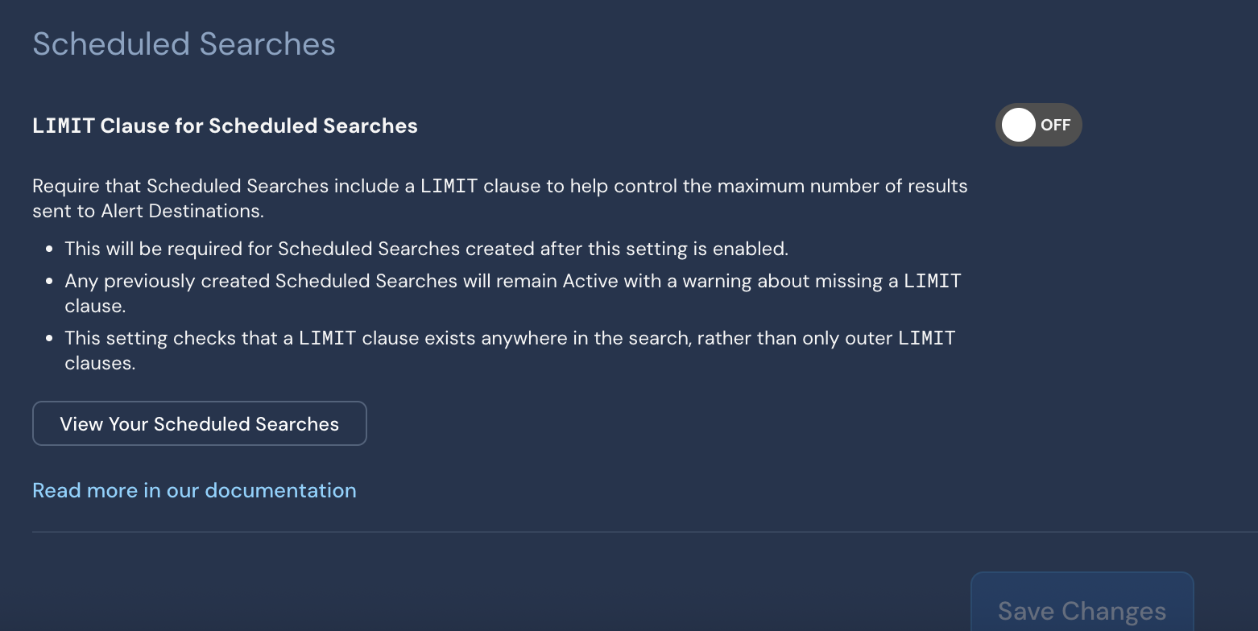Click the bullet text about setting being enabled
Image resolution: width=1258 pixels, height=631 pixels.
[426, 249]
